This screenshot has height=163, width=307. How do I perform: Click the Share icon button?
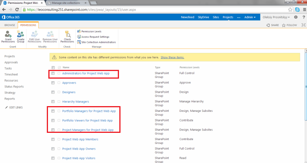(272, 25)
